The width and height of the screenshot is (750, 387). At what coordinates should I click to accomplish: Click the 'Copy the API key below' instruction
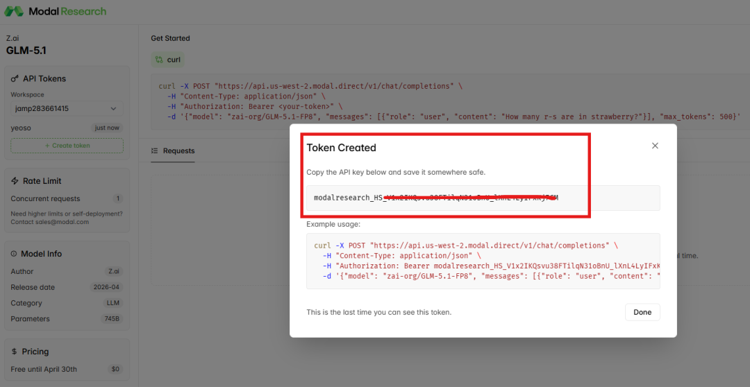[396, 172]
